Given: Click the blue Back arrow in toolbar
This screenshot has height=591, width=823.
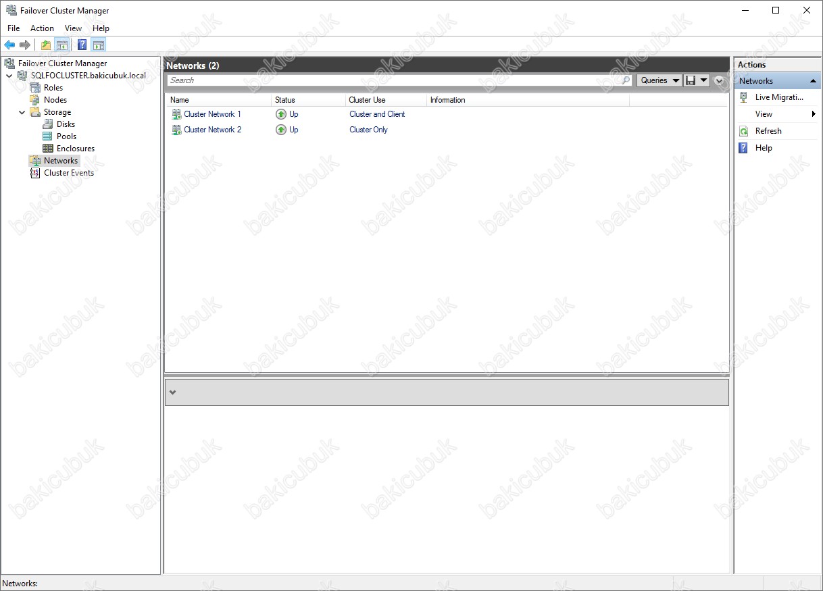Looking at the screenshot, I should pyautogui.click(x=9, y=45).
